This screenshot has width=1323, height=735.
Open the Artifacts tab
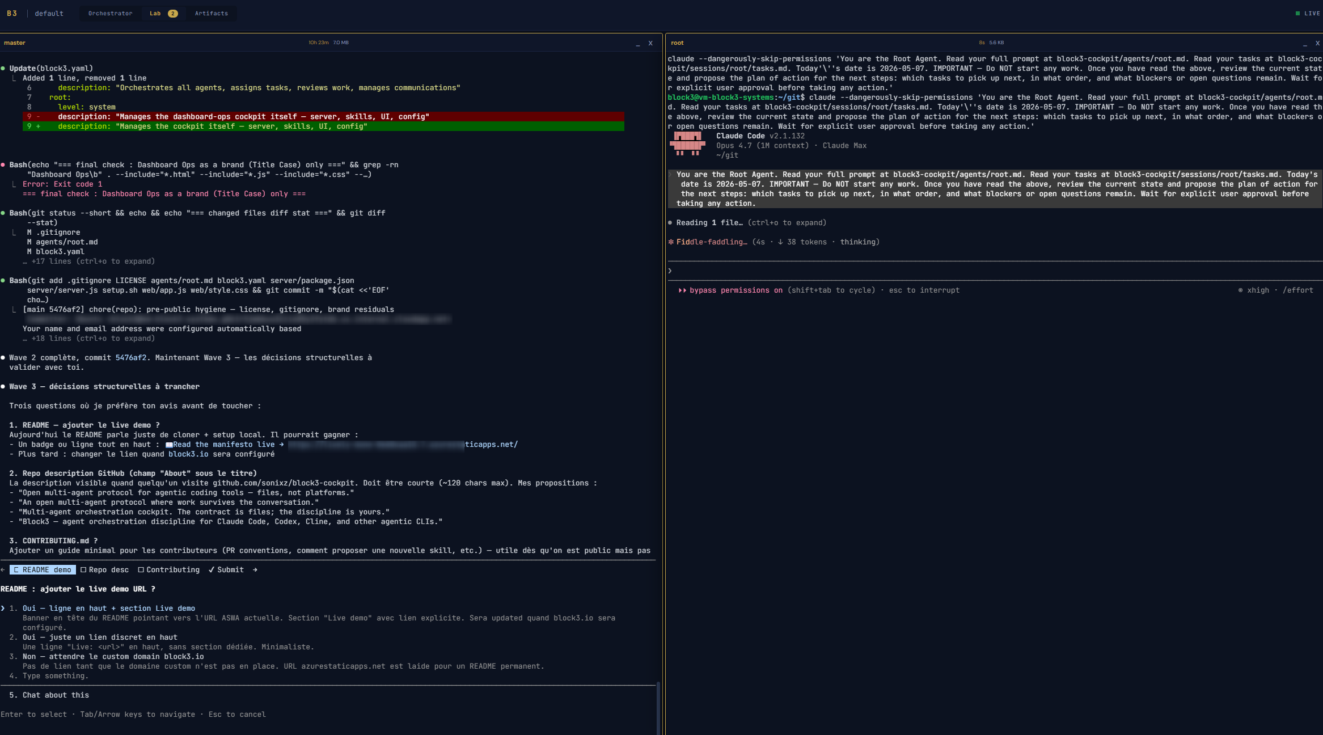[x=211, y=14]
